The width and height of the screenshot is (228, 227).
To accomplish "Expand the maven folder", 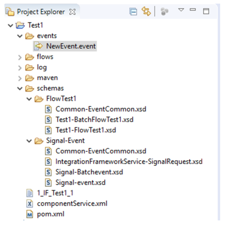I will pos(20,78).
